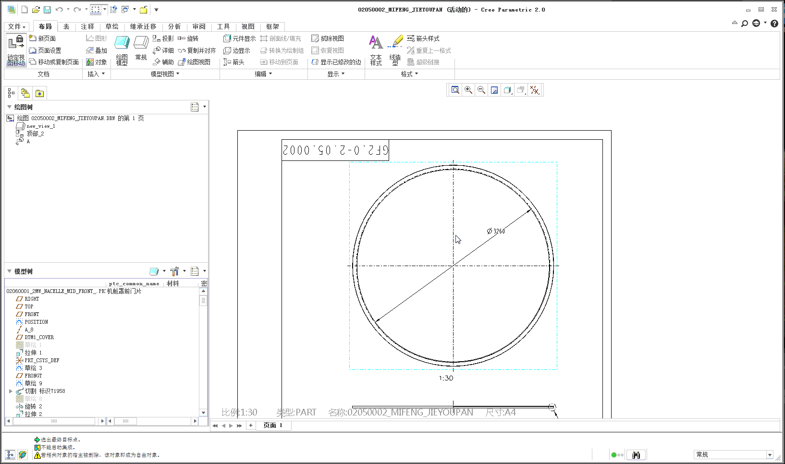
Task: Open the Favorites tab icon
Action: click(39, 93)
